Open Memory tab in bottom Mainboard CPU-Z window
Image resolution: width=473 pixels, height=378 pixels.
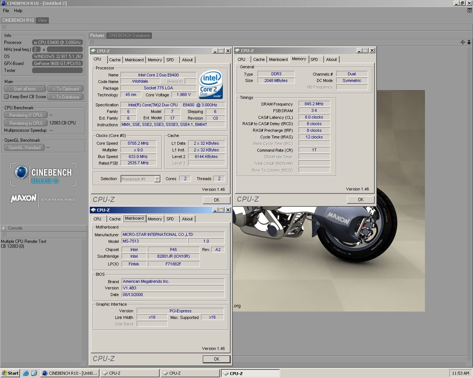[155, 219]
